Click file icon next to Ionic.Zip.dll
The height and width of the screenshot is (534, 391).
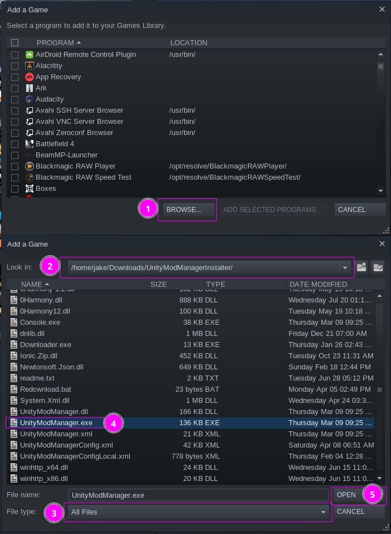pos(14,356)
